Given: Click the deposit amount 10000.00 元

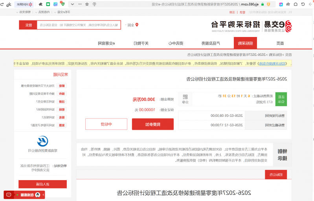Looking at the screenshot, I should pyautogui.click(x=145, y=110).
